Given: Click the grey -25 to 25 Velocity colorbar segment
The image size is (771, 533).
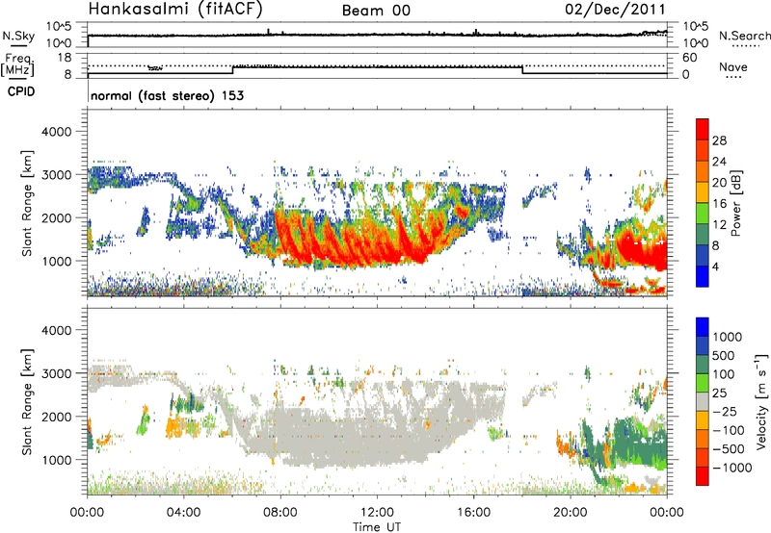Looking at the screenshot, I should [x=703, y=402].
